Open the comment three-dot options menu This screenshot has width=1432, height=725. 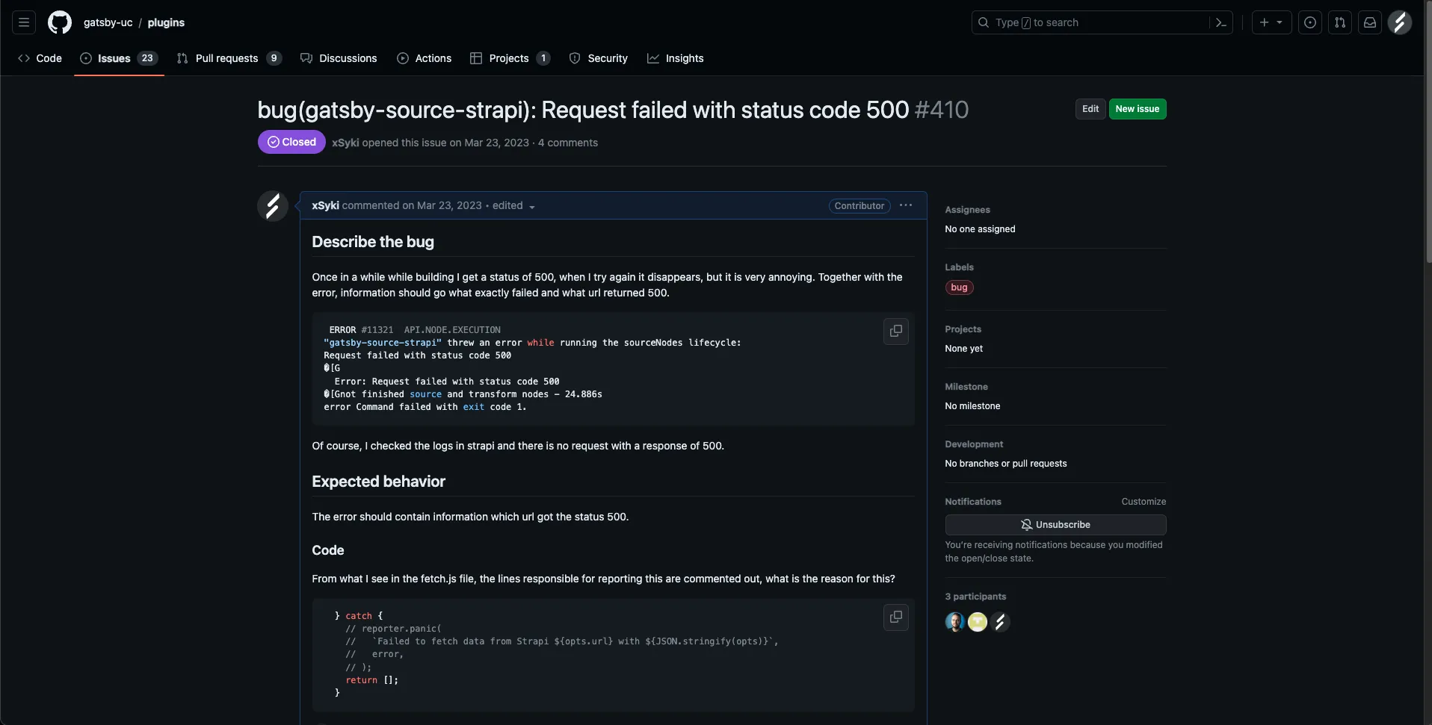(906, 205)
